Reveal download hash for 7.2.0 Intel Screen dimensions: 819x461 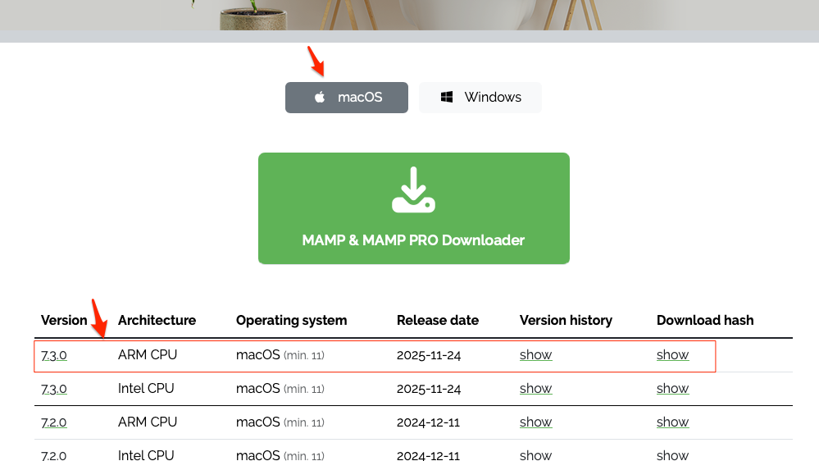coord(672,455)
